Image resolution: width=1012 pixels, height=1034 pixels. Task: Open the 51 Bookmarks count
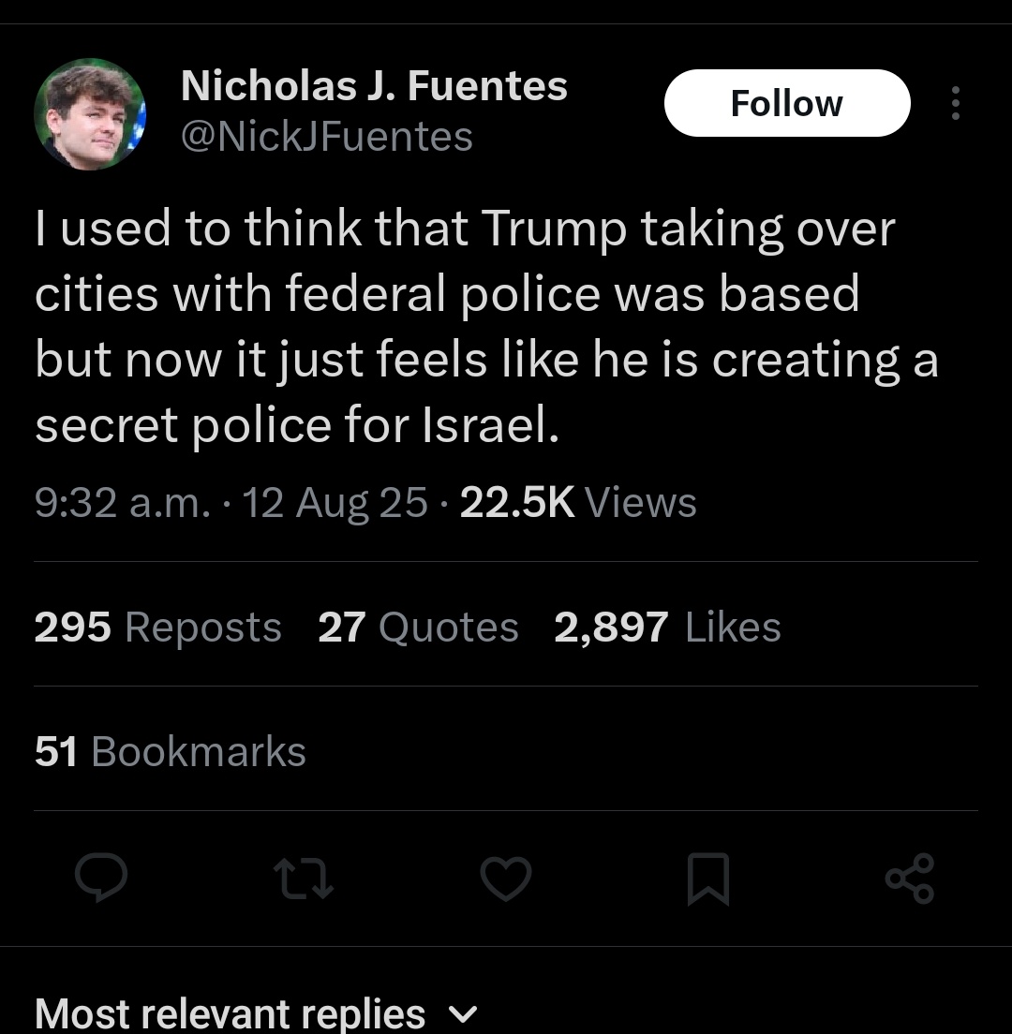click(171, 751)
